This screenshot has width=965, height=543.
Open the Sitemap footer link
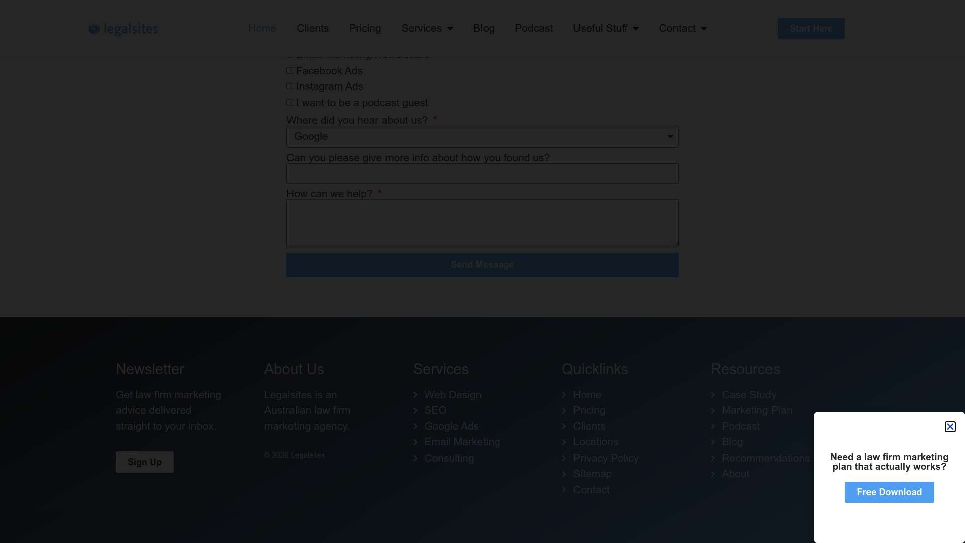click(x=592, y=474)
